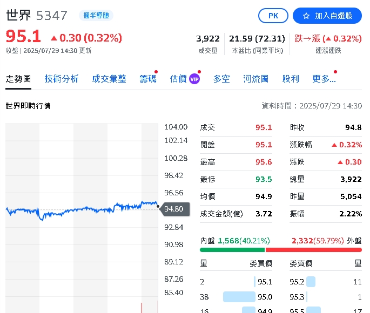Select the 走勢圖 tab

[x=18, y=79]
